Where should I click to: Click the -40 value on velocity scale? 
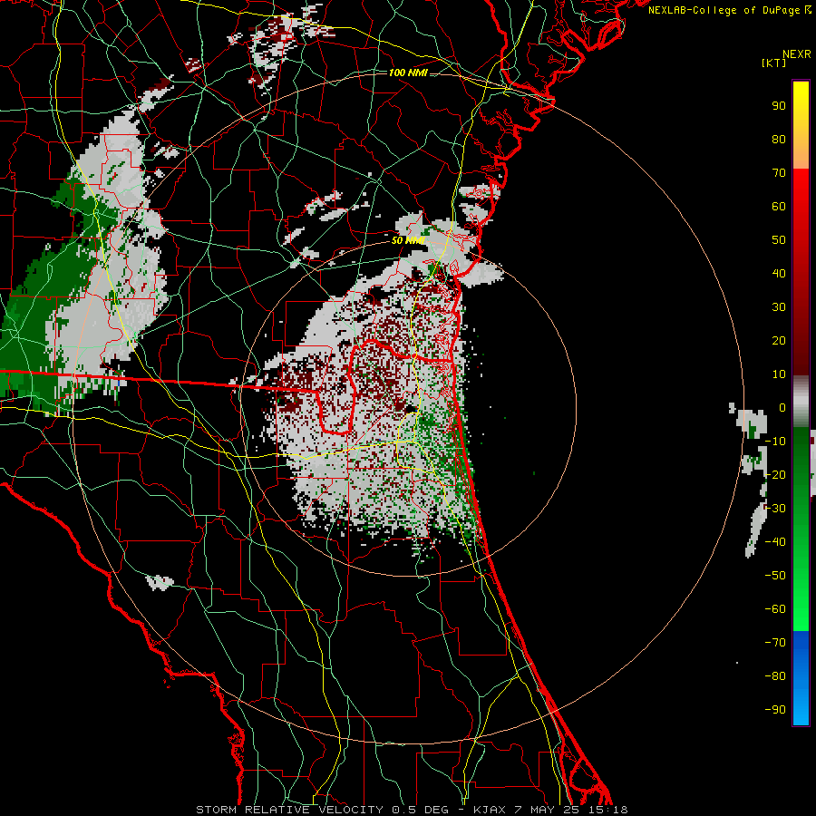point(775,542)
